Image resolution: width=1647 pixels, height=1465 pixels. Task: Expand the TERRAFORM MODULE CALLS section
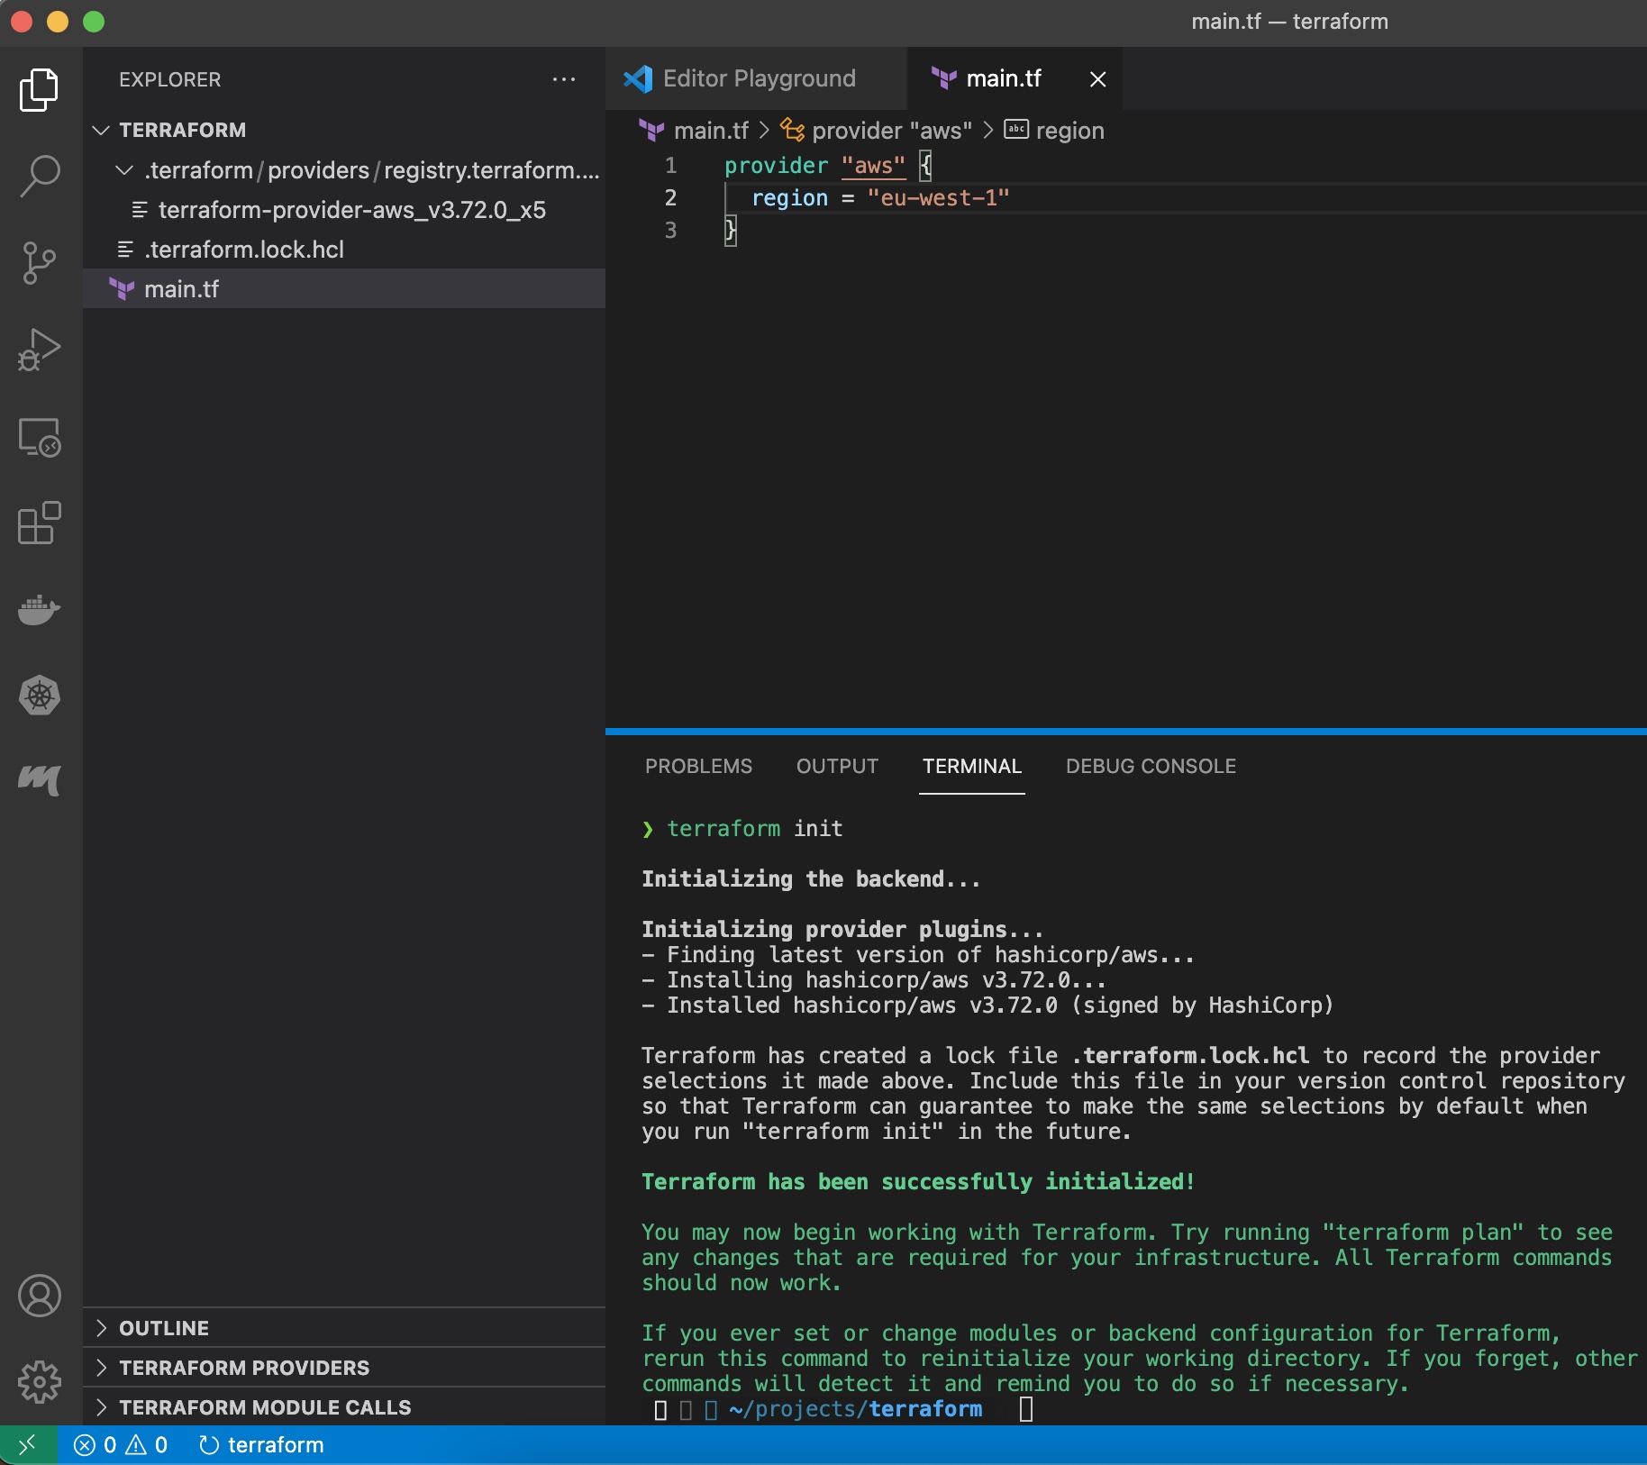[x=344, y=1407]
